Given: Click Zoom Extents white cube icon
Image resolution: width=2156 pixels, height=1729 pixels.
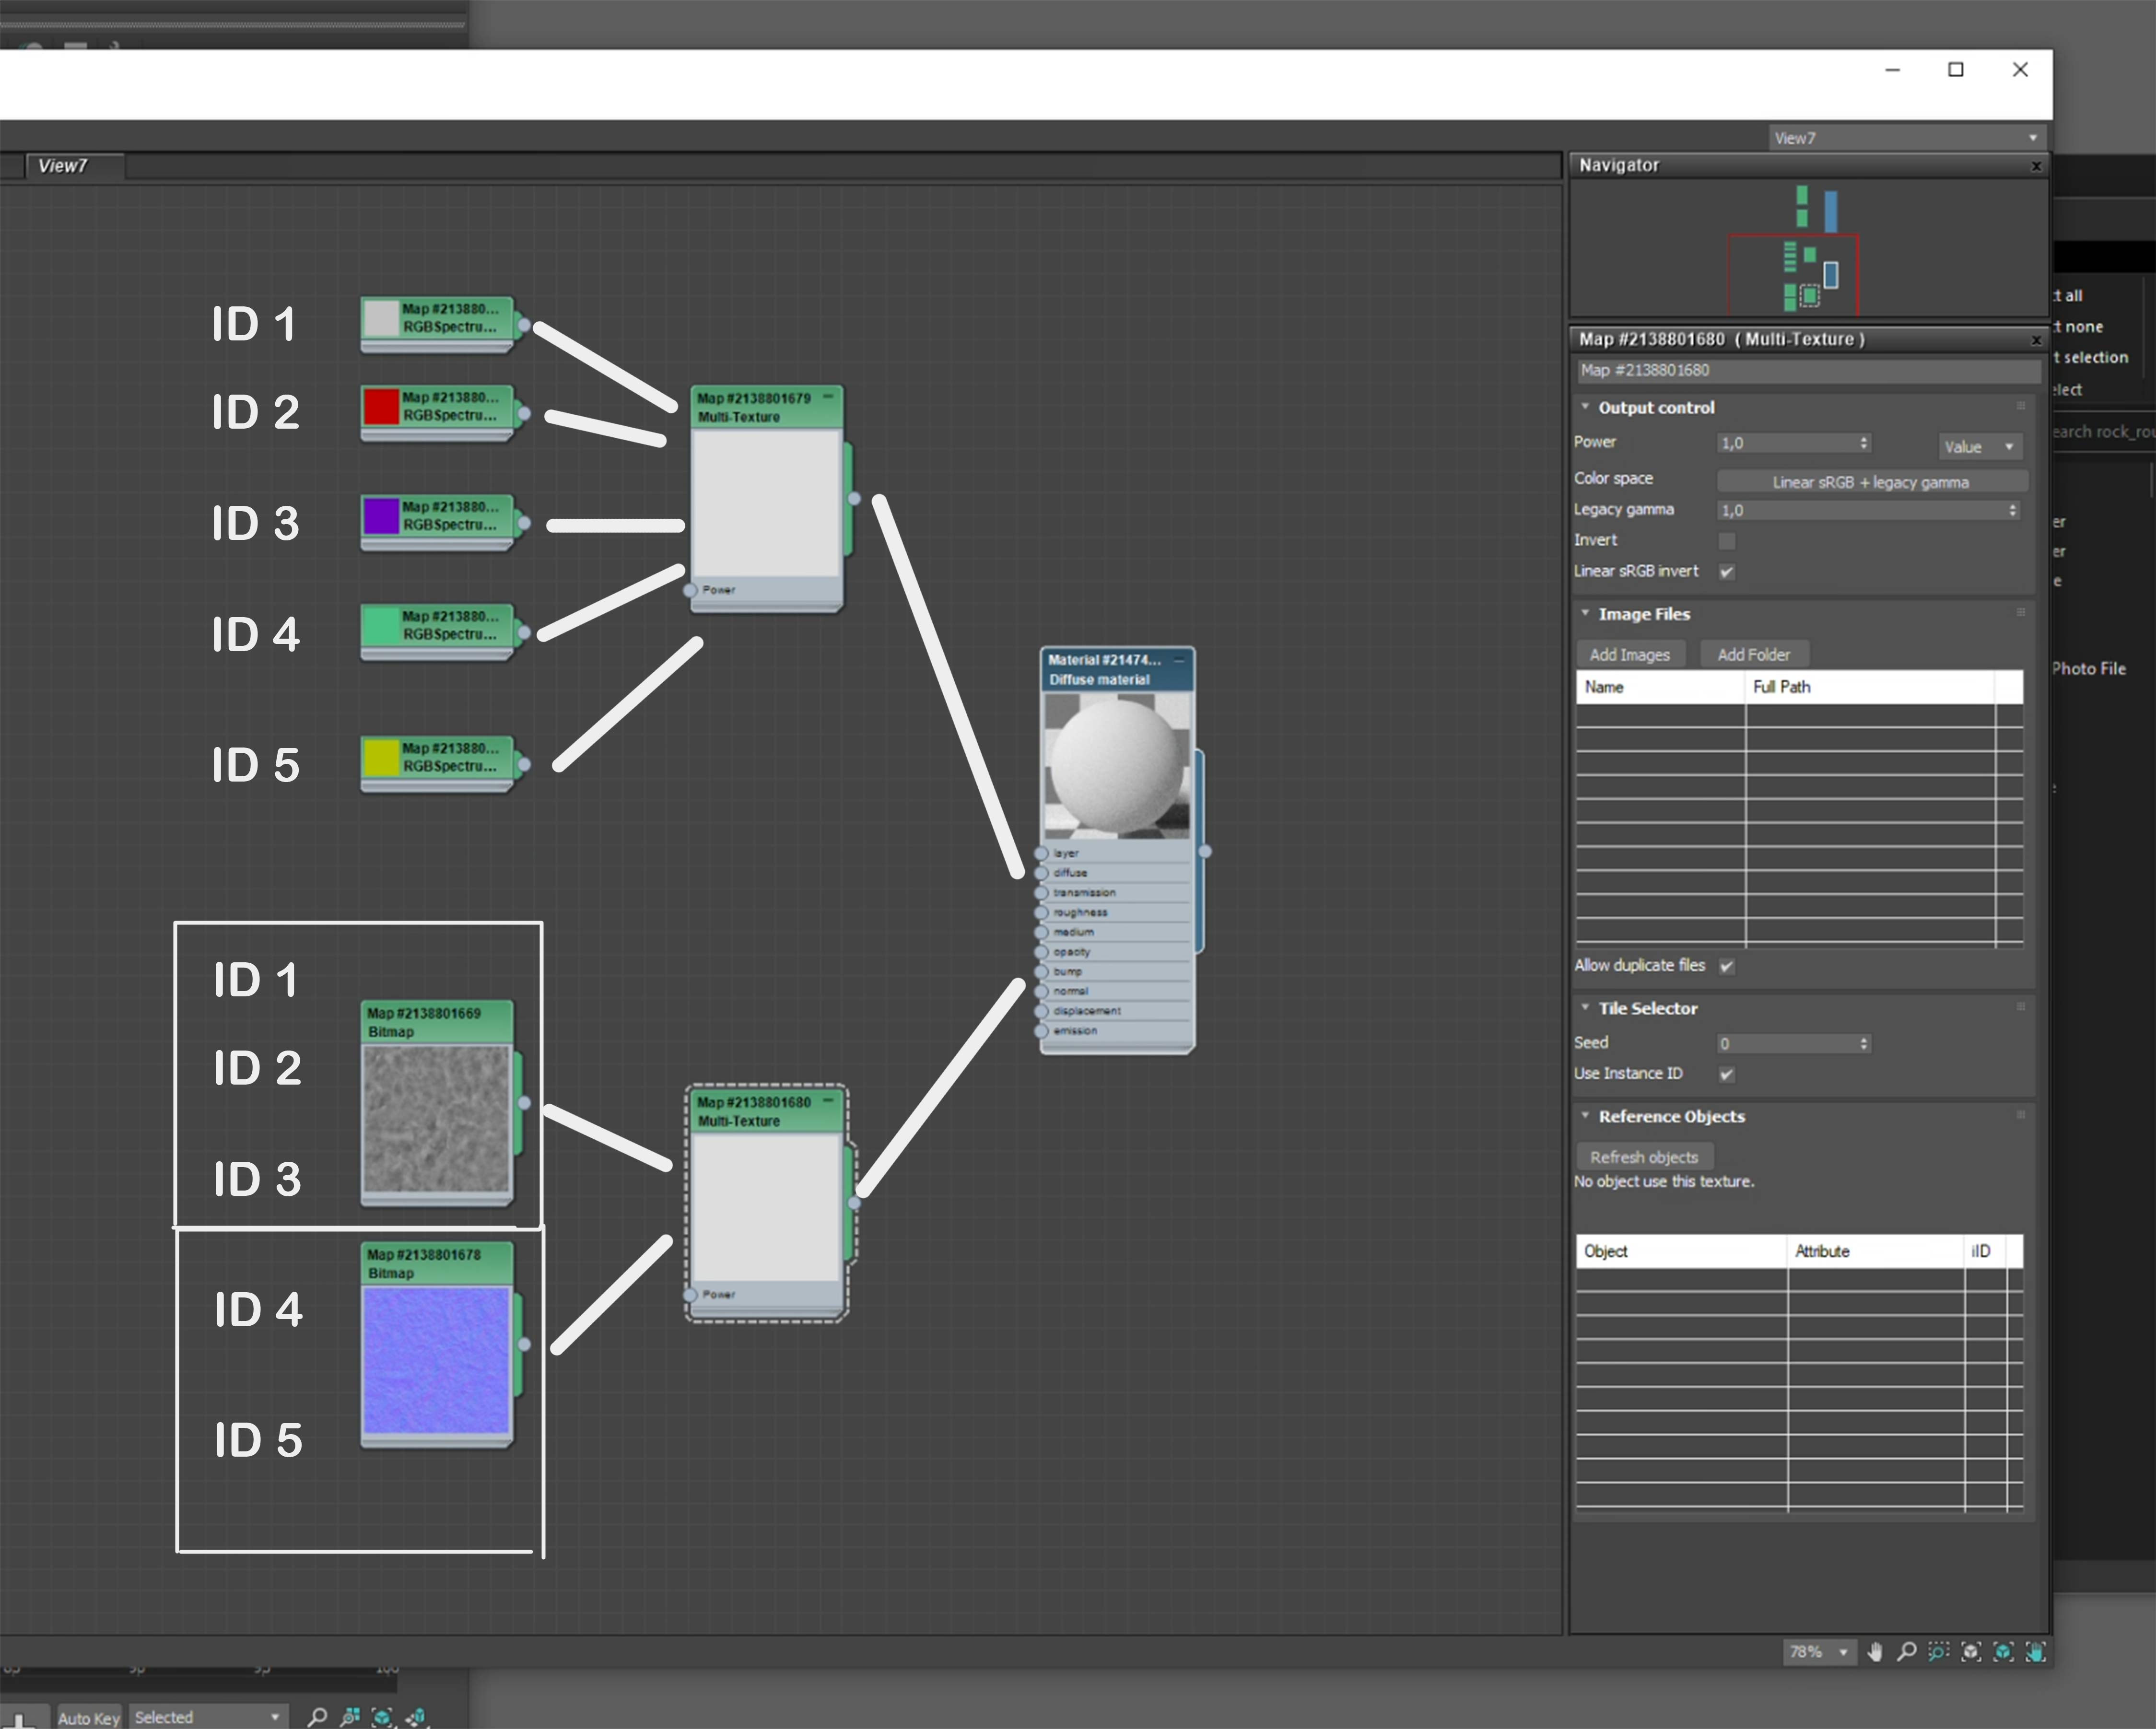Looking at the screenshot, I should point(1971,1652).
